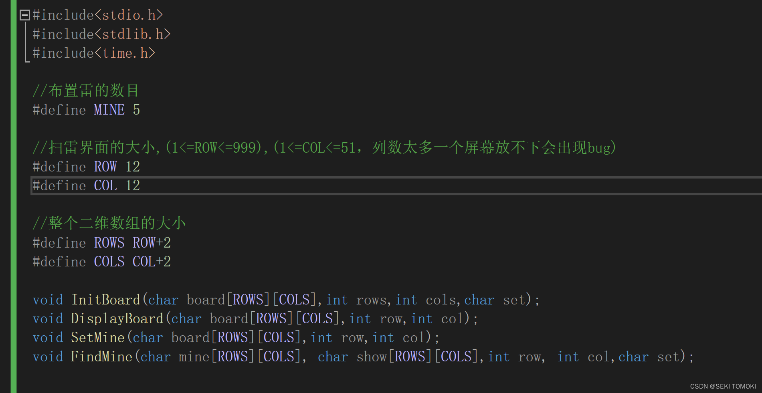Click the value 5 after MINE
762x393 pixels.
(136, 110)
